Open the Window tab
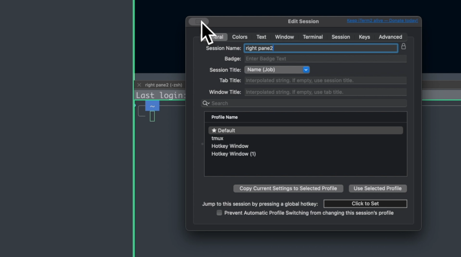The width and height of the screenshot is (461, 257). click(x=285, y=37)
